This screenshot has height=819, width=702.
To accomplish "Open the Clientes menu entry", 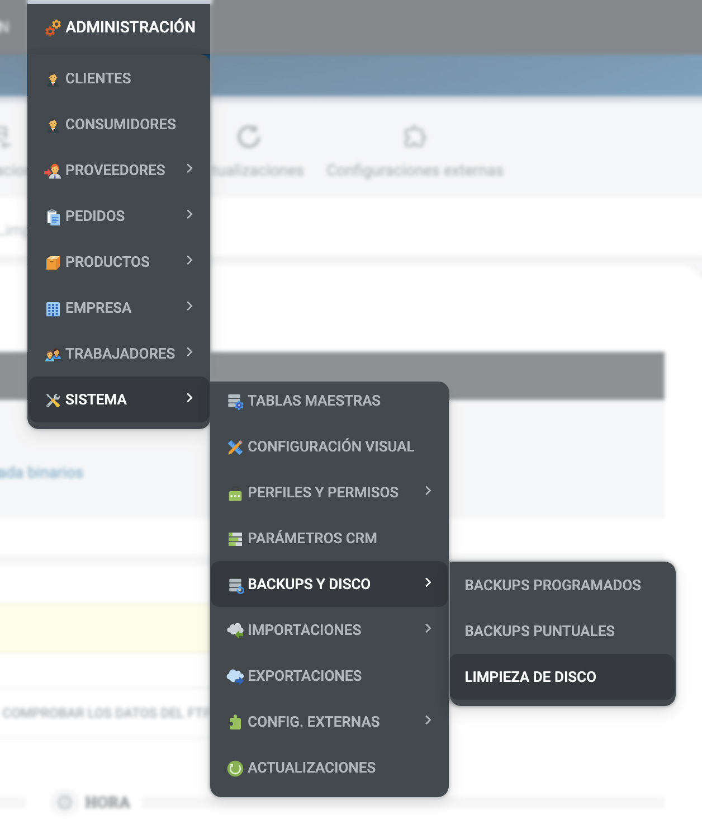I will [x=118, y=78].
